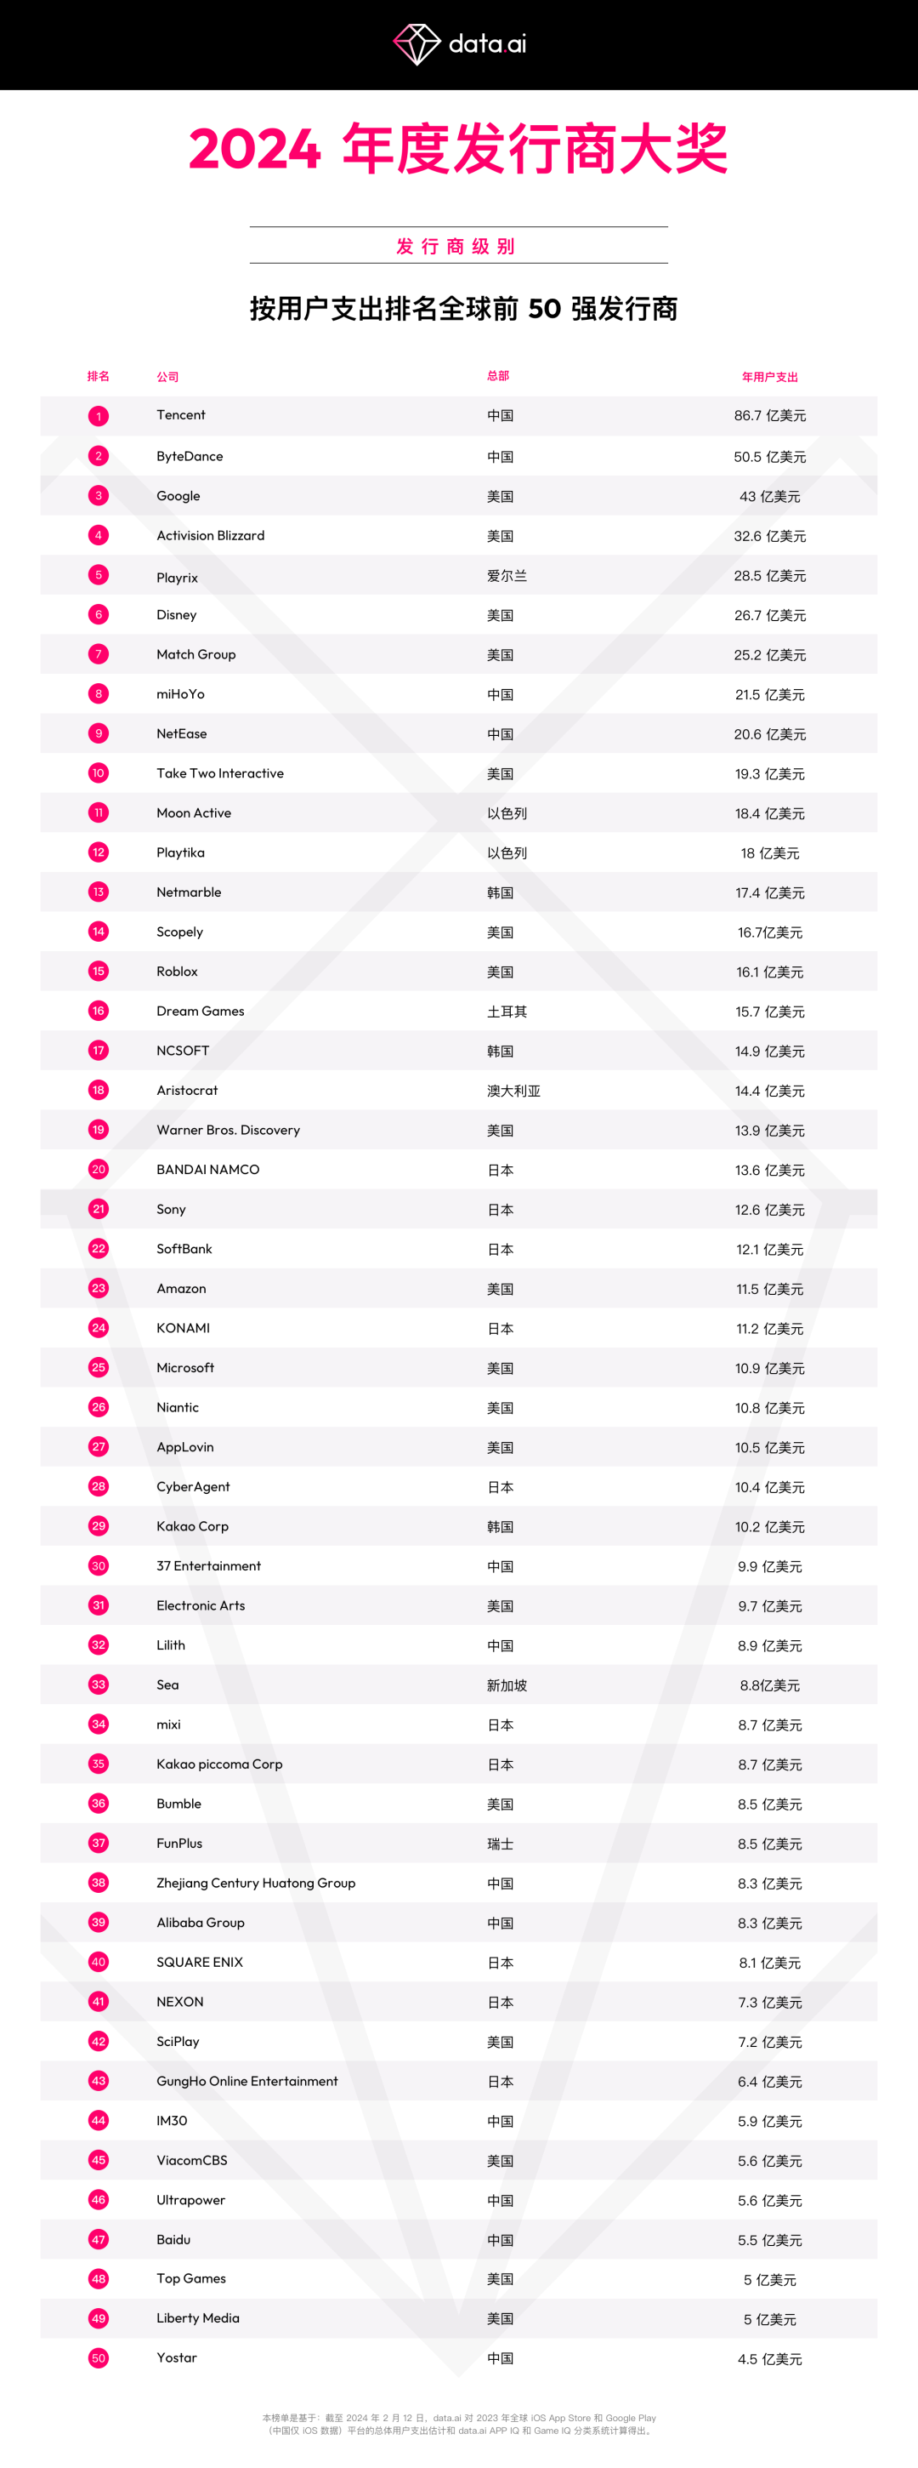Click the 发行商级别 section label

(457, 246)
